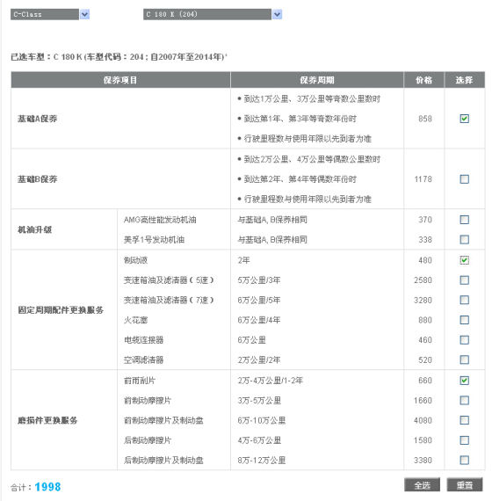Select 变速箱油及滤清器(5速) checkbox
Viewport: 492px width, 501px height.
464,280
